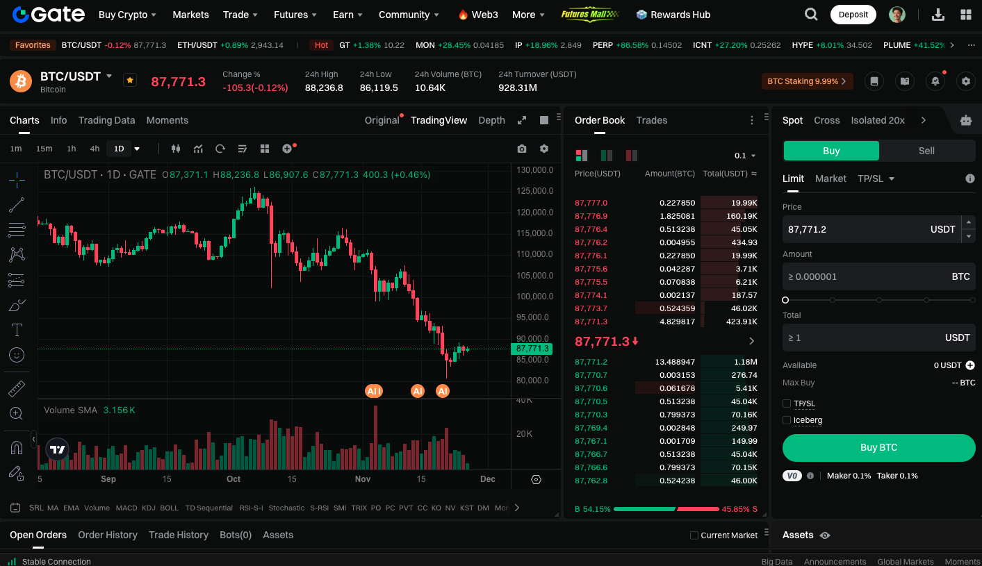The width and height of the screenshot is (982, 566).
Task: Open the user avatar profile menu
Action: 897,15
